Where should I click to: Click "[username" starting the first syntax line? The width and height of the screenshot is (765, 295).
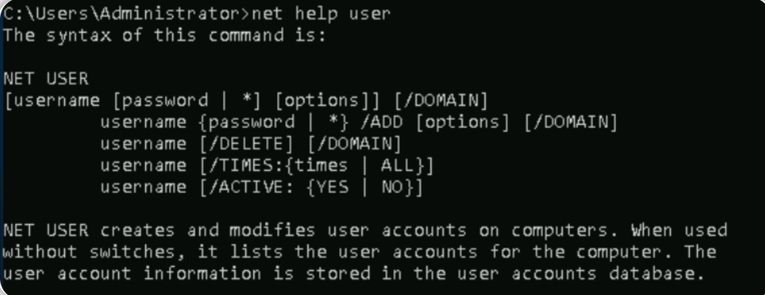click(51, 100)
